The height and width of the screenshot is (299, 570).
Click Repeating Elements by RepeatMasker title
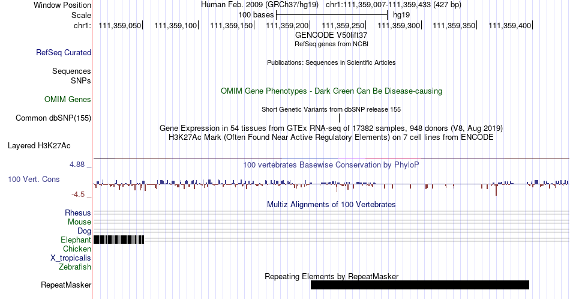[x=332, y=276]
